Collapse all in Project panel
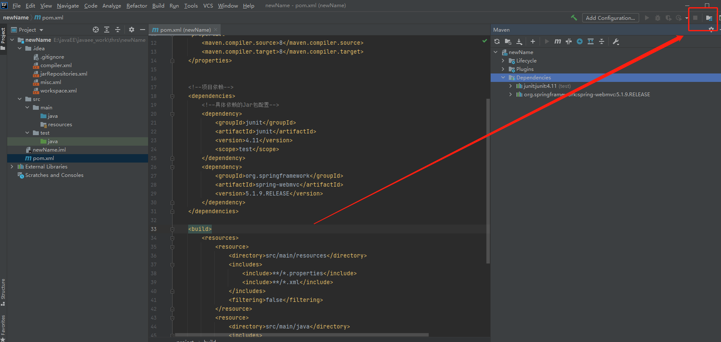The width and height of the screenshot is (721, 342). pyautogui.click(x=118, y=30)
